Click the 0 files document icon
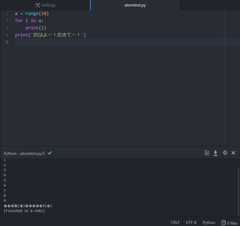This screenshot has width=240, height=226. pyautogui.click(x=223, y=223)
